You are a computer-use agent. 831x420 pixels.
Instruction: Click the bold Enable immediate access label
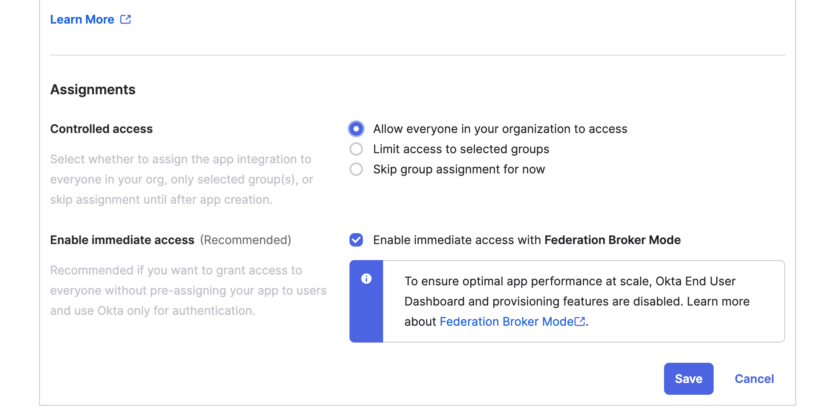[122, 240]
